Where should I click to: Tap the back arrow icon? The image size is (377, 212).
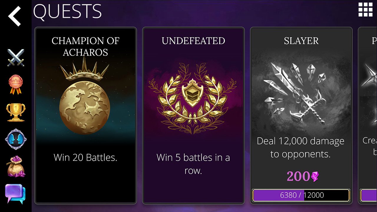click(14, 16)
